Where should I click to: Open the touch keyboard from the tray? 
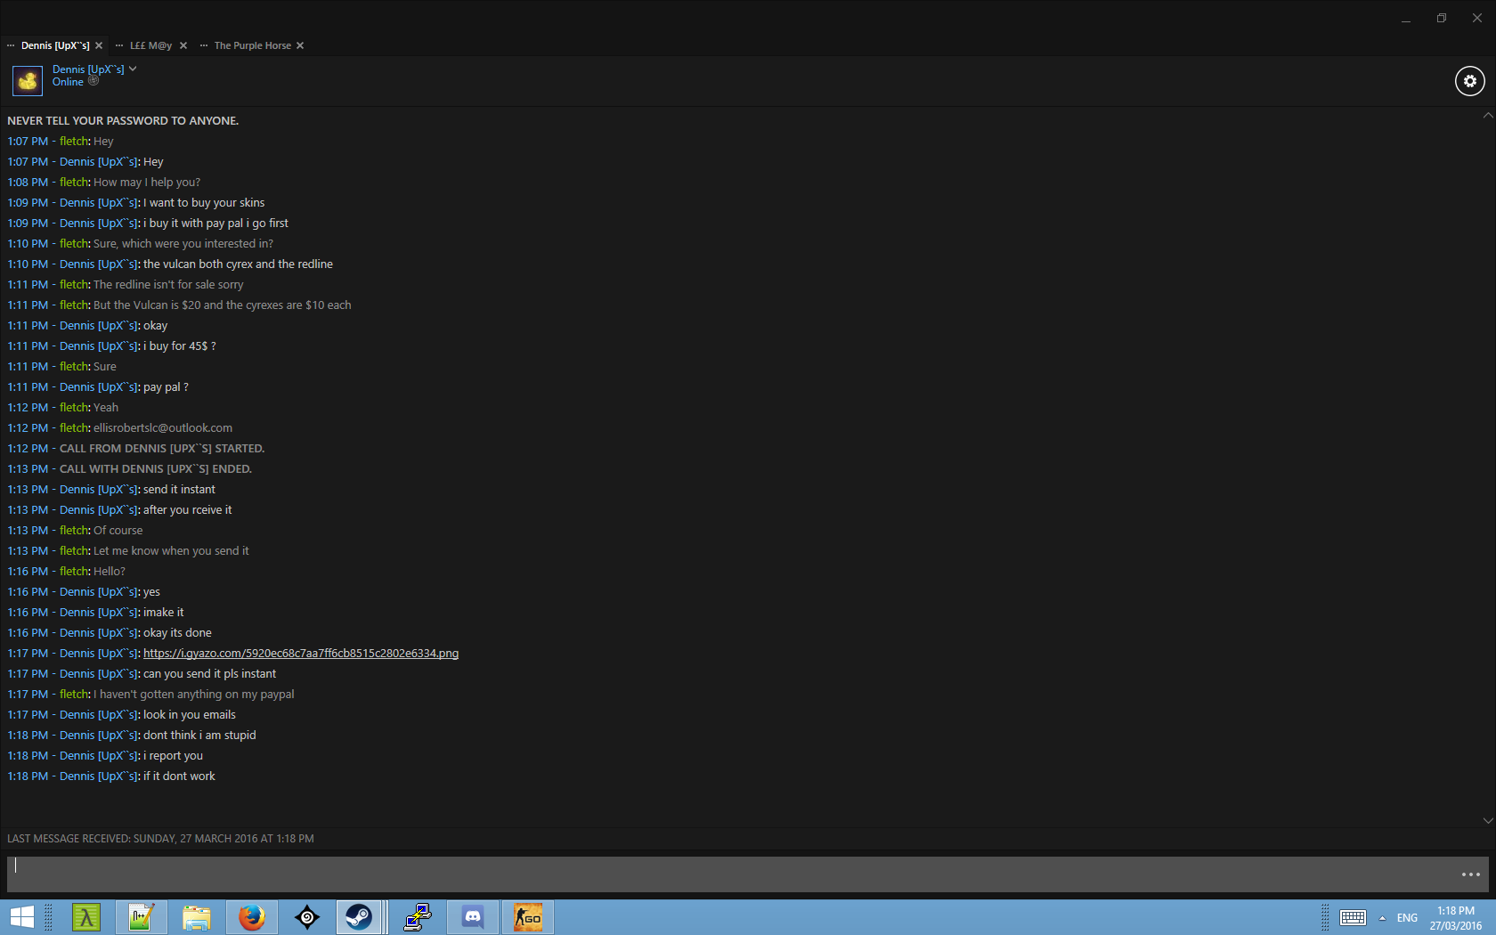1353,918
